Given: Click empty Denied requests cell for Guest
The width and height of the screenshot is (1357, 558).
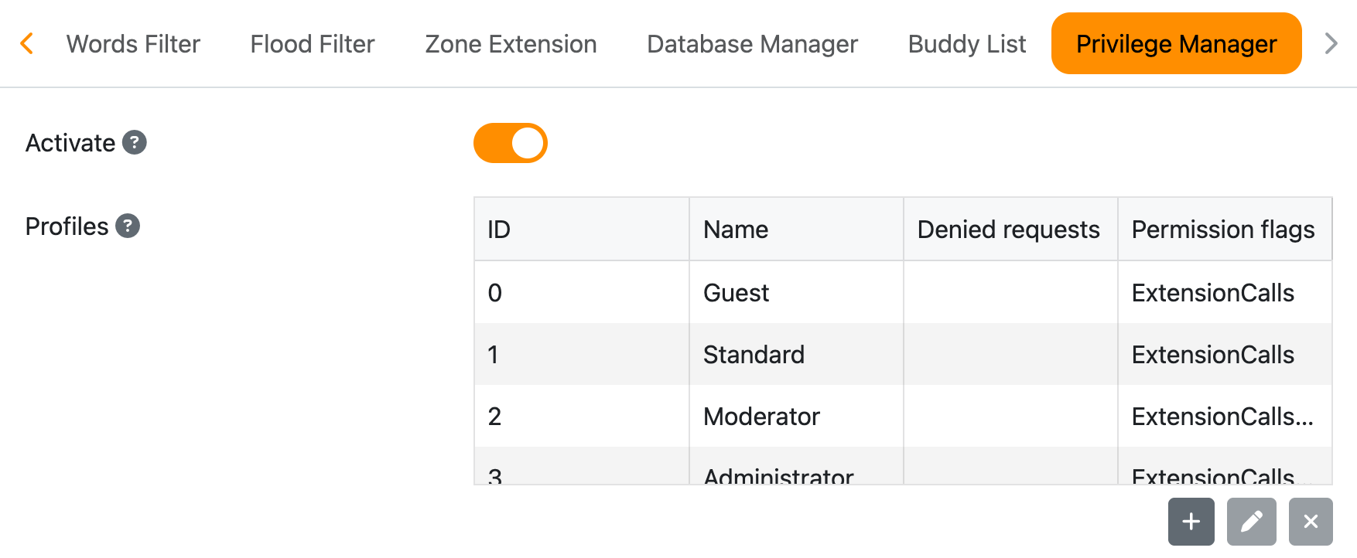Looking at the screenshot, I should pos(1010,293).
